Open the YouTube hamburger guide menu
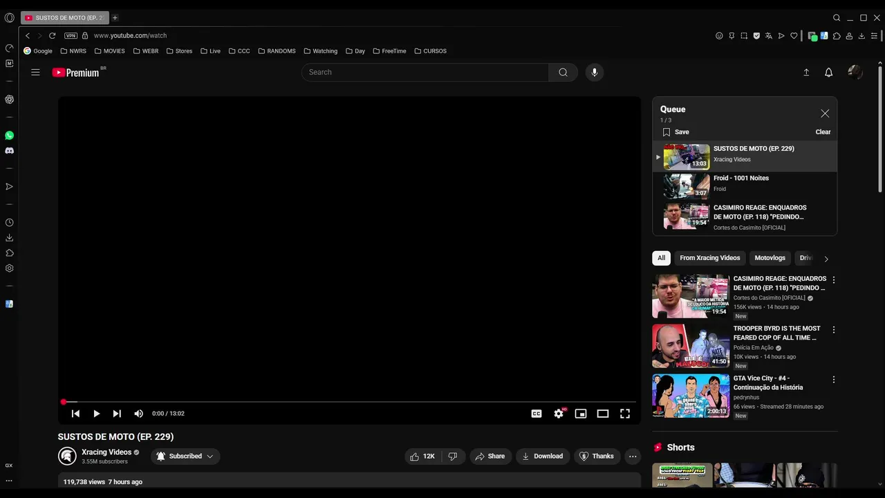 (35, 72)
